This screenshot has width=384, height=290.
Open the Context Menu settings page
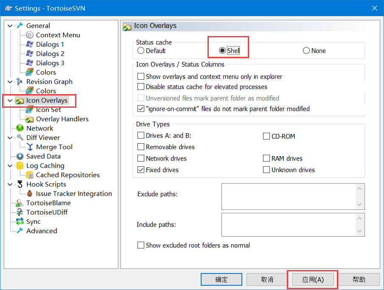(58, 35)
